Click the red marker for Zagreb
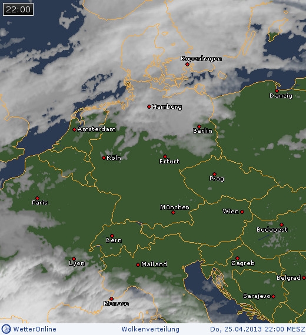 [237, 258]
